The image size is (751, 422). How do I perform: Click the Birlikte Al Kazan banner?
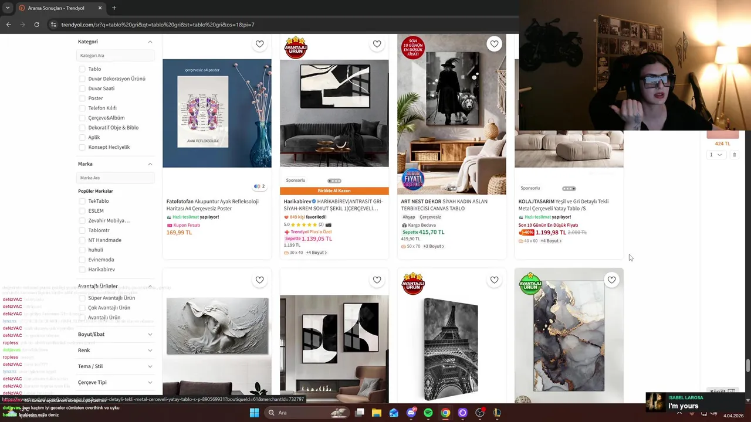(x=334, y=190)
